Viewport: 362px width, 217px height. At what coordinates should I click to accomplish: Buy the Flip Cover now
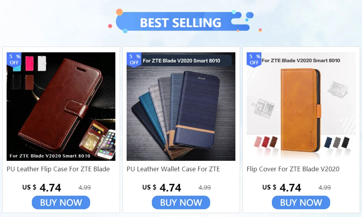[x=301, y=203]
